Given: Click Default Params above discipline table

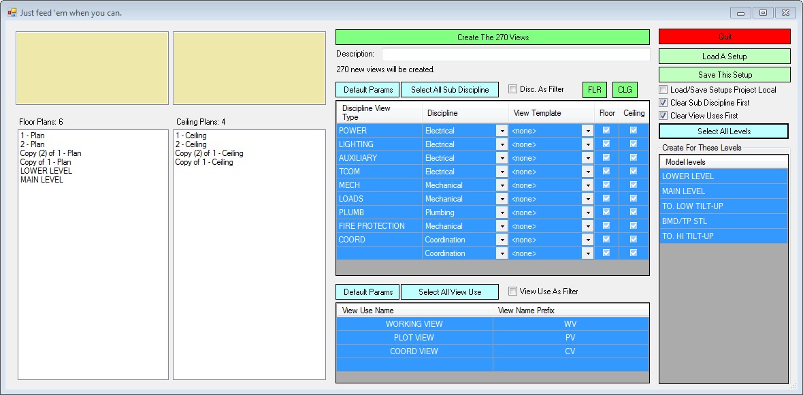Looking at the screenshot, I should point(367,90).
